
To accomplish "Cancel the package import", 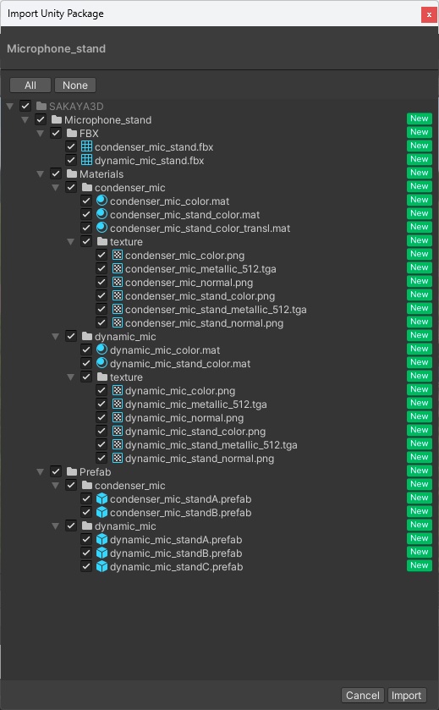I will click(x=363, y=695).
